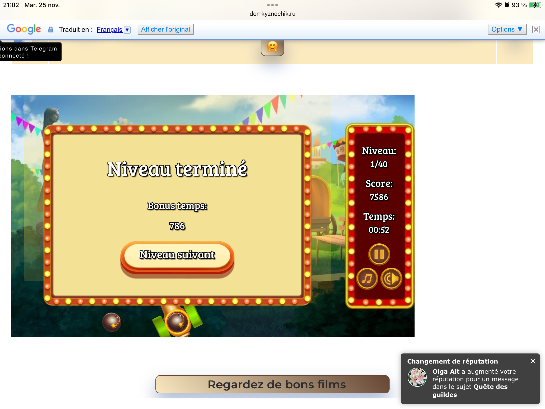Click the Niveau suivant button
Screen dimensions: 545x409
177,255
